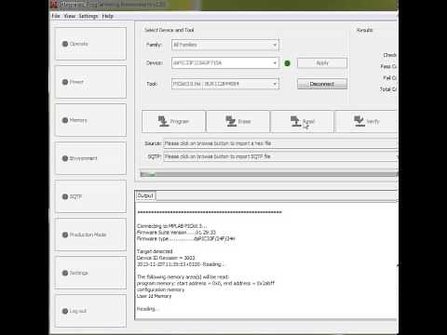
Task: Click the Verify button
Action: click(x=366, y=121)
